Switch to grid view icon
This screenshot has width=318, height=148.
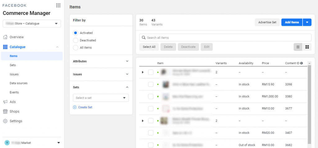click(x=307, y=47)
